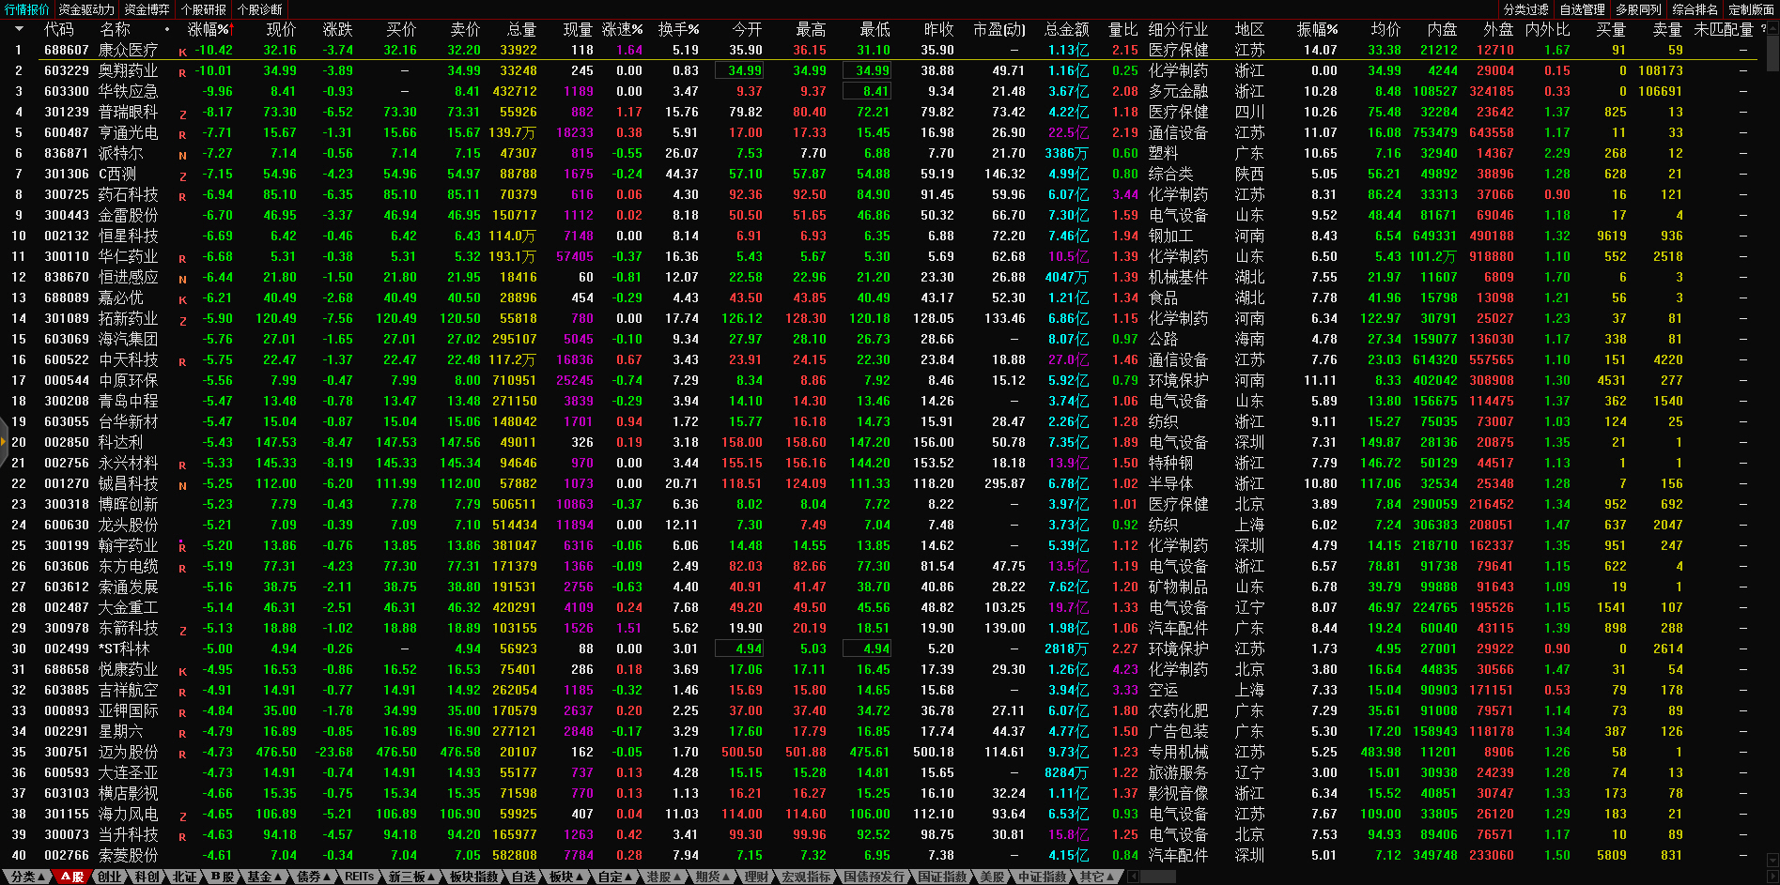Open the triangle menu left of 代码 header
Image resolution: width=1780 pixels, height=885 pixels.
18,30
